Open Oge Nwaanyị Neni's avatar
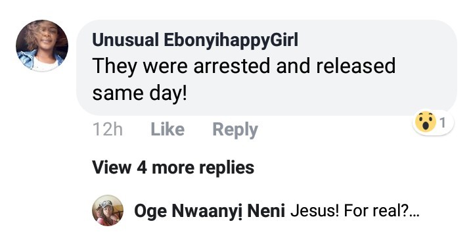Screen dimensions: 473x240 click(x=108, y=210)
